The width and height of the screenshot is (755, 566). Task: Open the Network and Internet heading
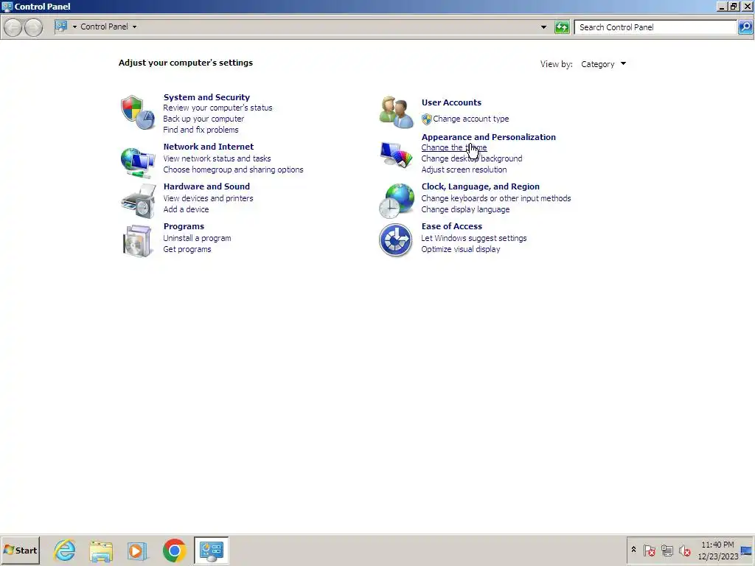pos(209,147)
